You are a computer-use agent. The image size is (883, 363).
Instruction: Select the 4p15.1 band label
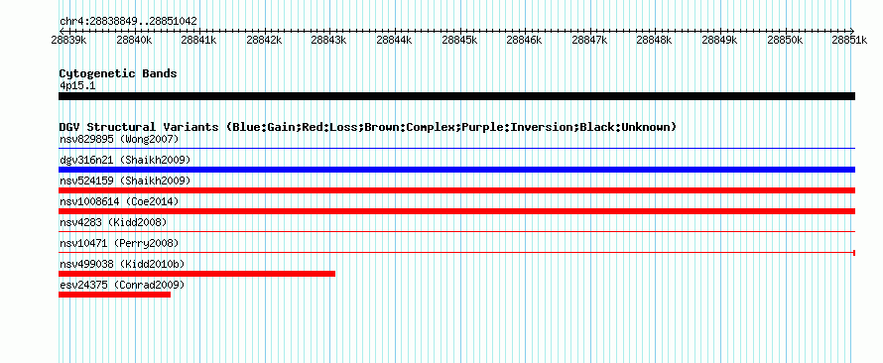pyautogui.click(x=77, y=86)
